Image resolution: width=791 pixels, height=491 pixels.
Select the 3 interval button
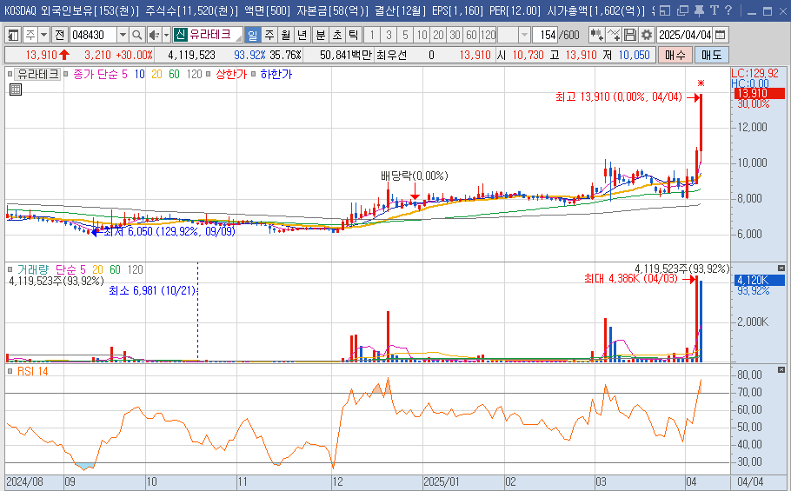click(x=389, y=35)
